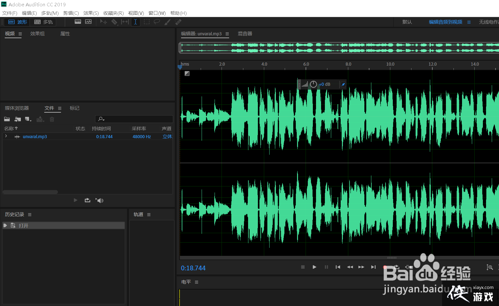Screen dimensions: 499x306
Task: Select the 默认 workspace
Action: [x=407, y=22]
